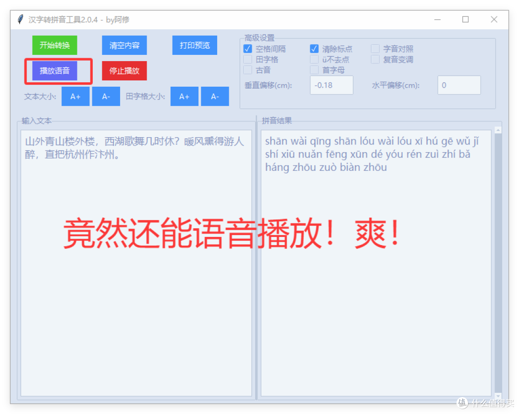Toggle the ü不去点 checkbox

click(314, 60)
